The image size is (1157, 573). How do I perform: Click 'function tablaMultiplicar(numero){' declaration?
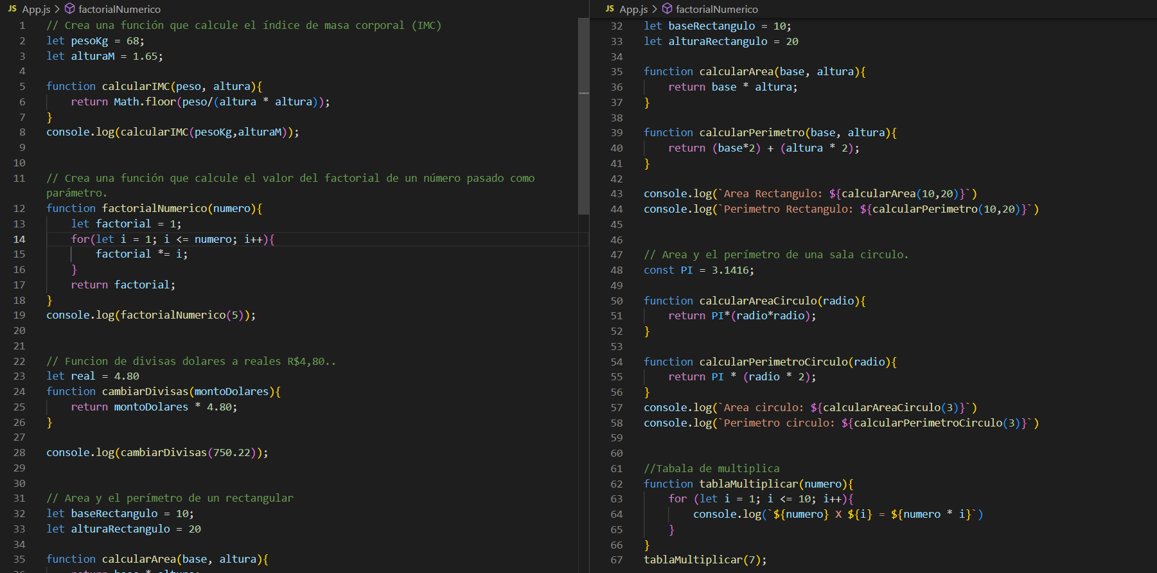(749, 484)
